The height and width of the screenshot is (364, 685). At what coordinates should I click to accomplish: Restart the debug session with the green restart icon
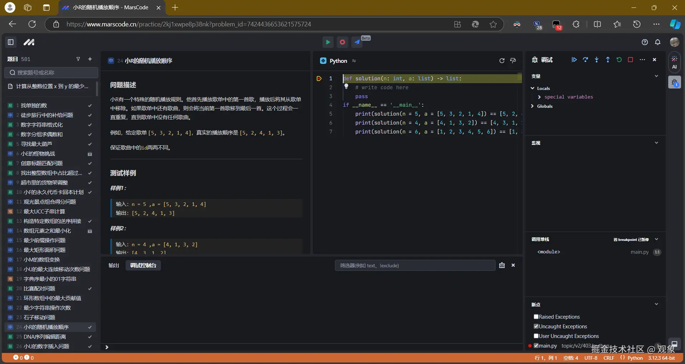619,60
